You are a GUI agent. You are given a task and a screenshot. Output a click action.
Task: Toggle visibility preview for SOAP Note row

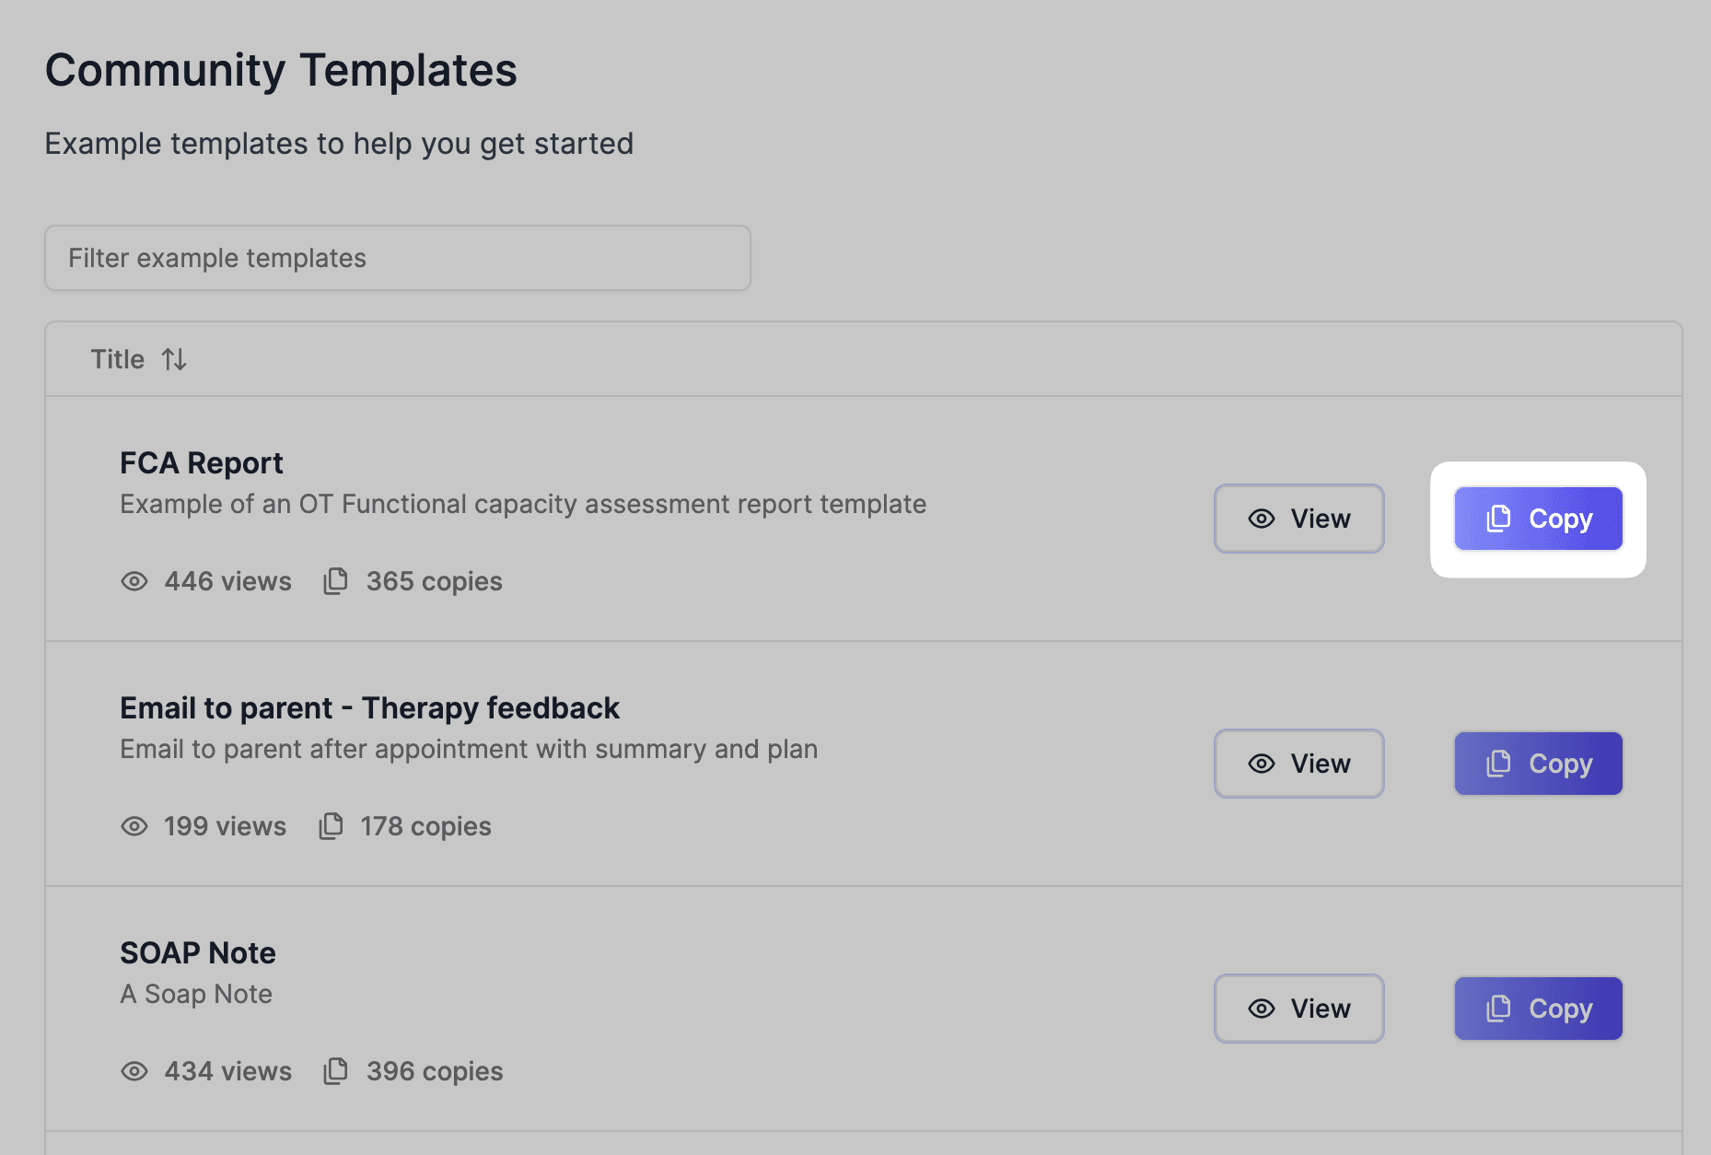(1298, 1009)
